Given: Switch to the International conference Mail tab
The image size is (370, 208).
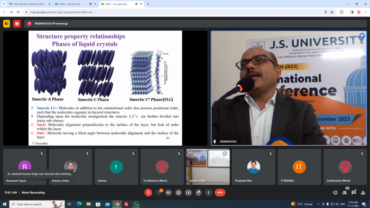Looking at the screenshot, I should [x=29, y=4].
